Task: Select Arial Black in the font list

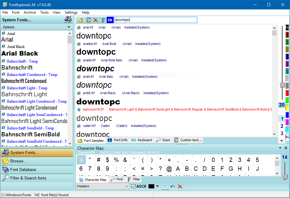Action: click(19, 53)
